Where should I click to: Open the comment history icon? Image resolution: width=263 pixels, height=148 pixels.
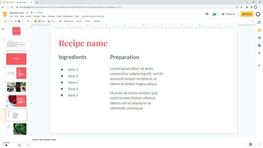[x=207, y=14]
